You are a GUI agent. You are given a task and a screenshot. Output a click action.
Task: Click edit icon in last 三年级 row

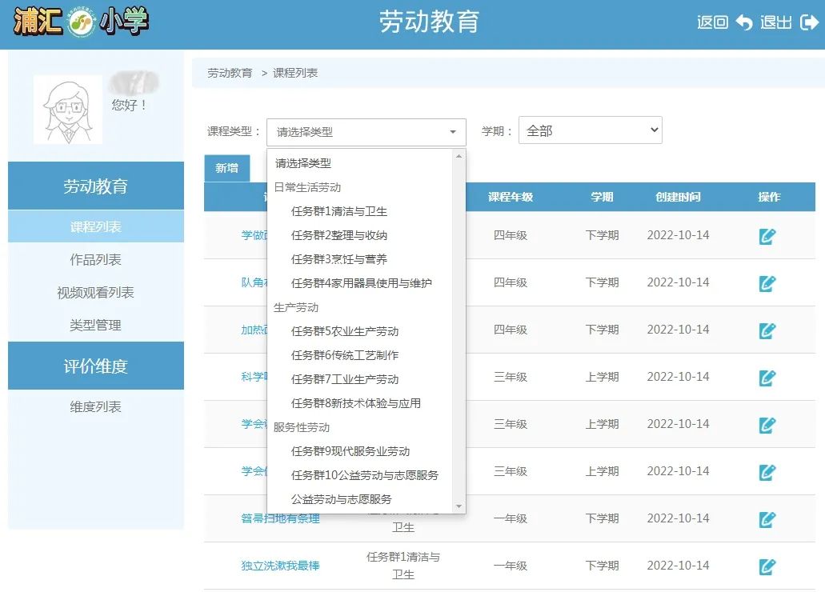point(767,472)
